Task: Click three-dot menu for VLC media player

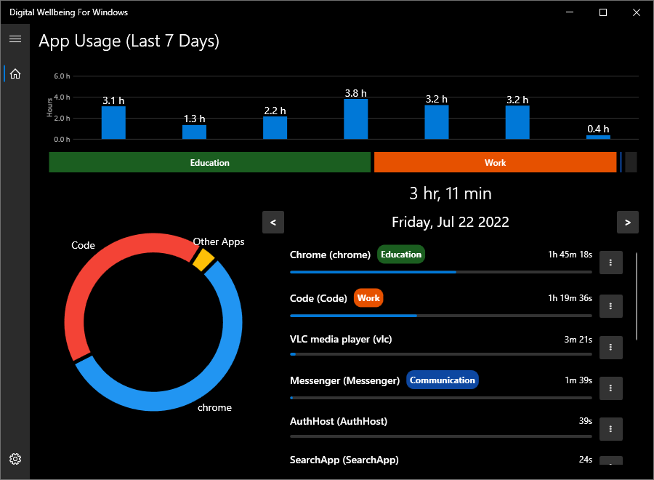Action: click(610, 347)
